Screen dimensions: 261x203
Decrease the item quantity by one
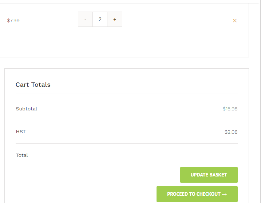(x=85, y=19)
